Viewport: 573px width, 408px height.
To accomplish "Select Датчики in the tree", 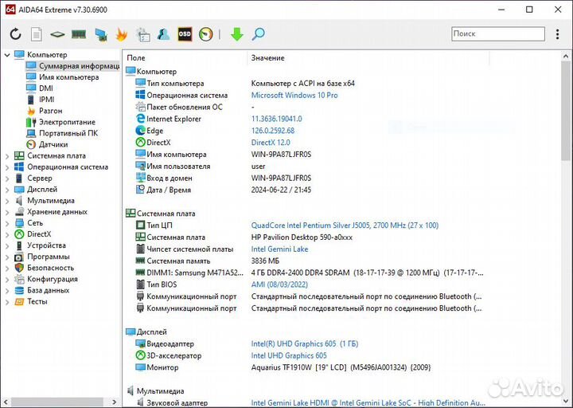I will tap(53, 145).
